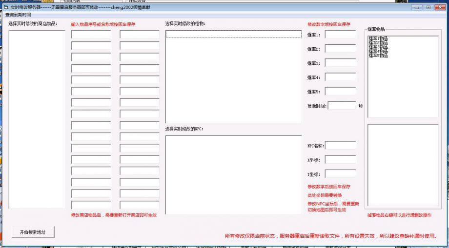Viewport: 449px width, 248px height.
Task: Open the 查询到期时间 menu
Action: point(18,15)
